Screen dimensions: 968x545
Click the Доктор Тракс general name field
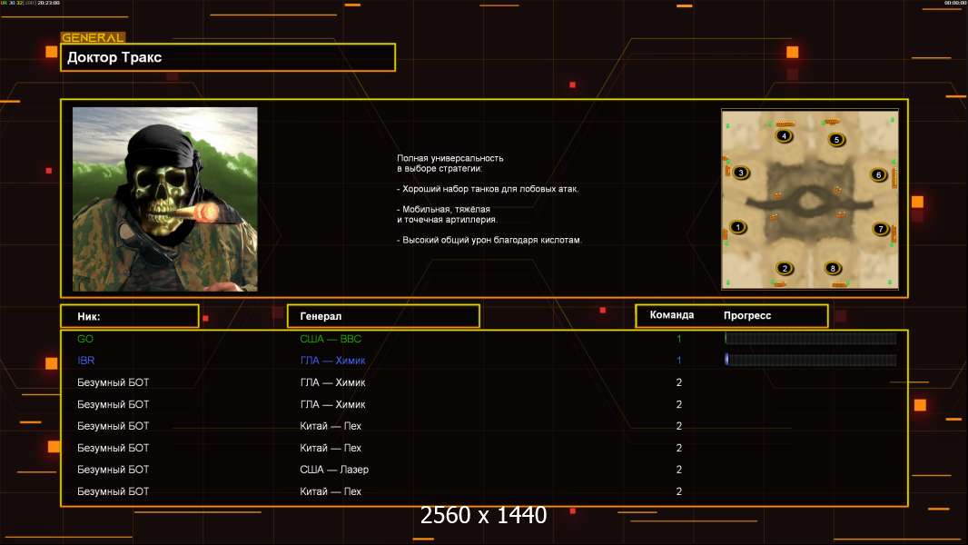coord(228,57)
